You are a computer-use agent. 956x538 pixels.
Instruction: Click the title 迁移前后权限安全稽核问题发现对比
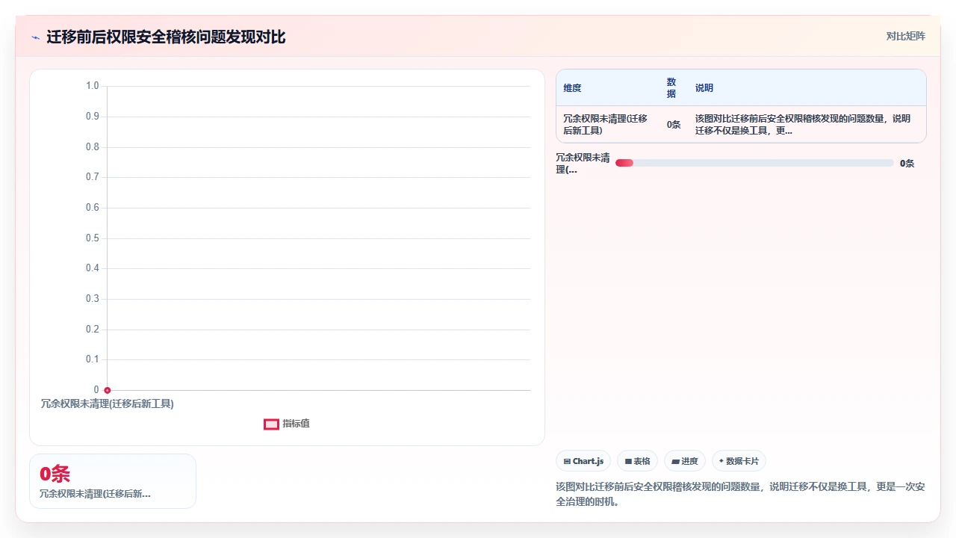[166, 37]
